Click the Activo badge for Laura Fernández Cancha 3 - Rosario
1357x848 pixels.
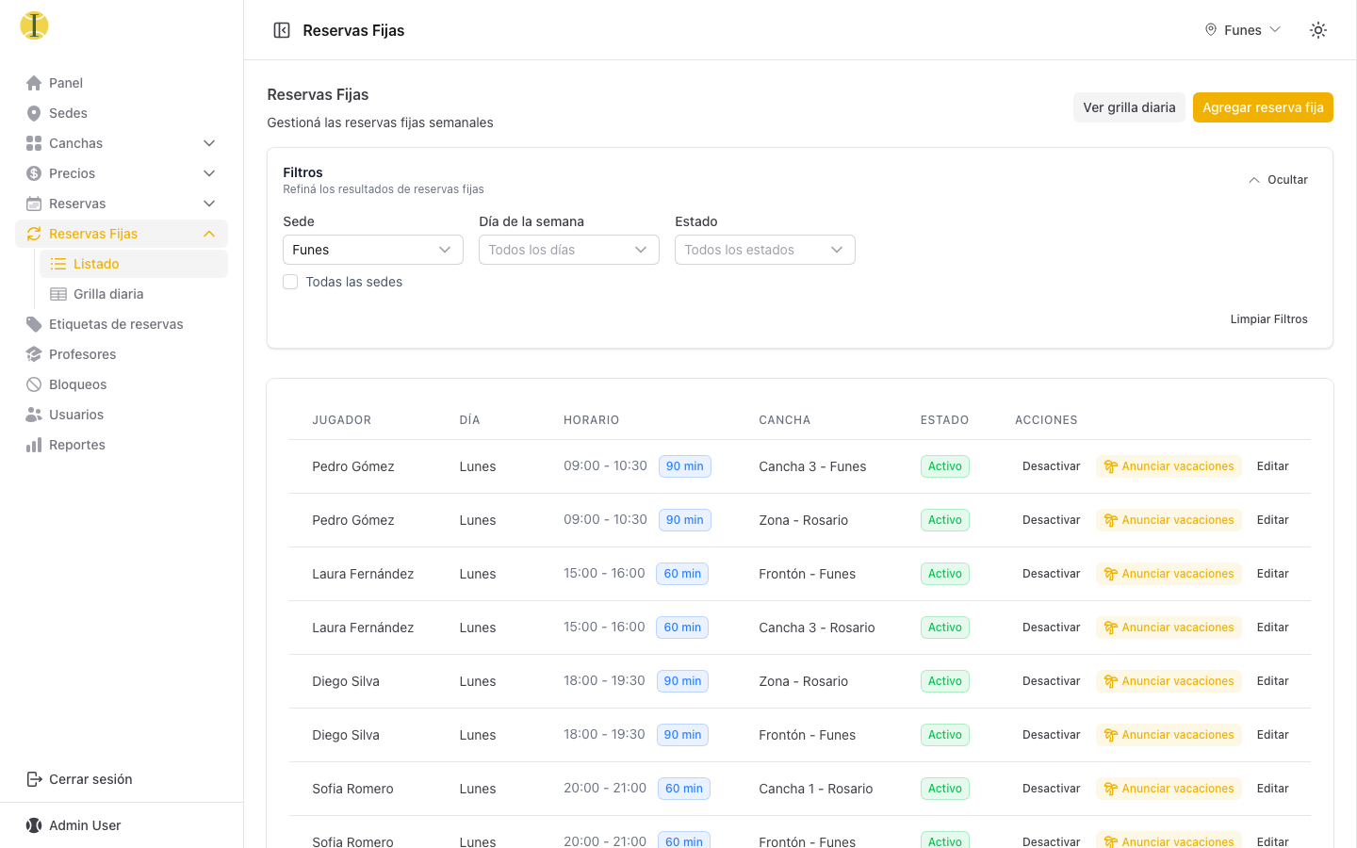[945, 628]
